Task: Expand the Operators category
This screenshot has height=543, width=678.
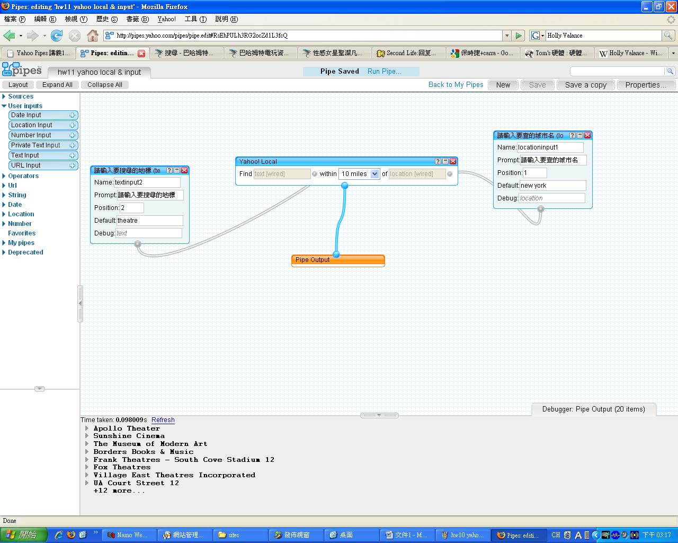Action: coord(4,176)
